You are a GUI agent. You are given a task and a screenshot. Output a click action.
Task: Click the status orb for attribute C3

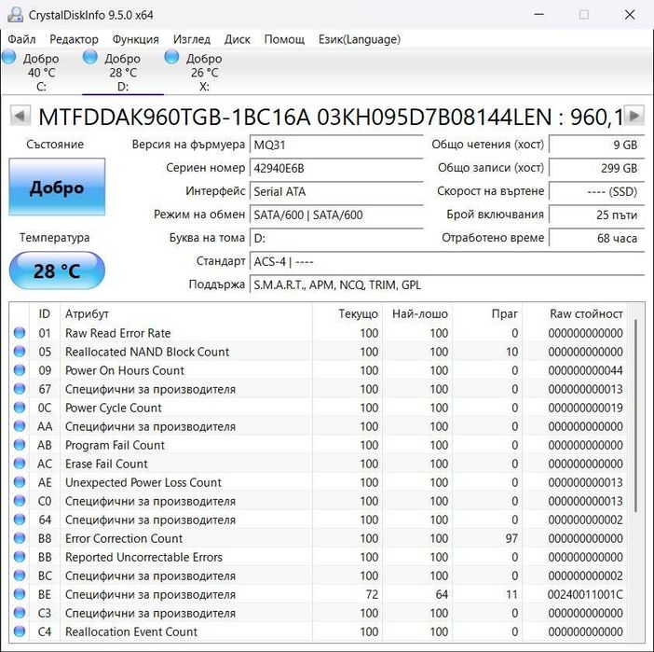tap(20, 613)
